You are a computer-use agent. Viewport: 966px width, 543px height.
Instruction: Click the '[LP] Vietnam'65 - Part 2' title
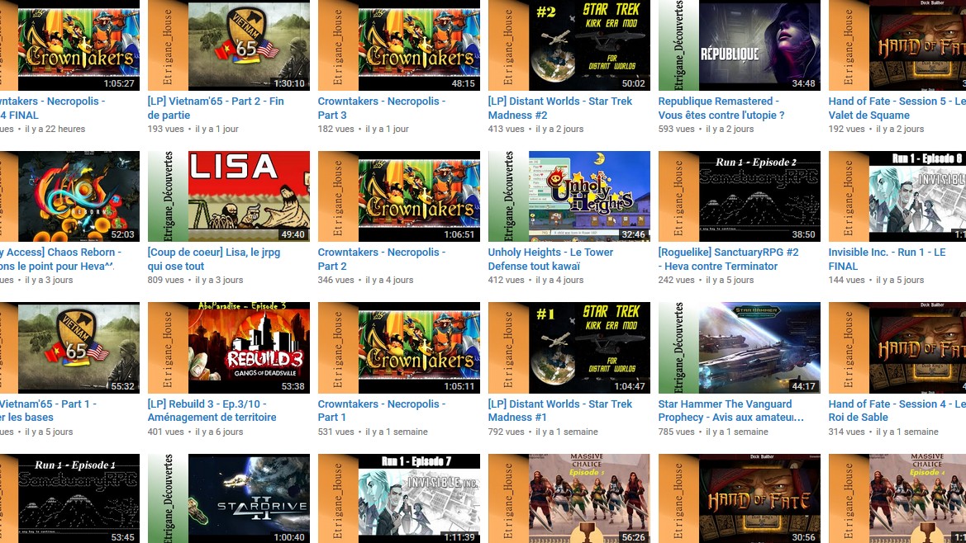[216, 108]
